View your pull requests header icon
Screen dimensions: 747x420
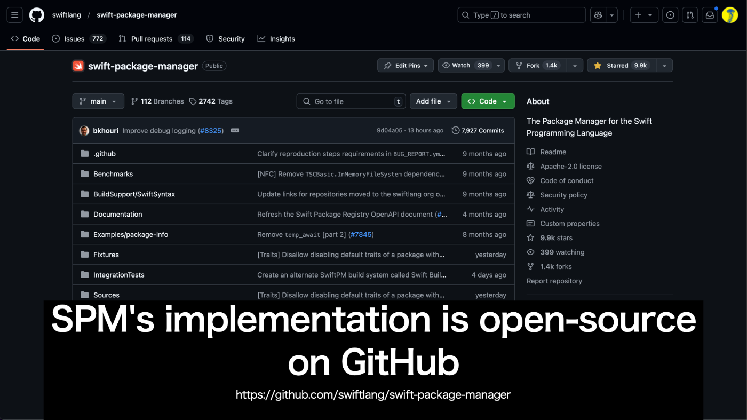tap(690, 15)
